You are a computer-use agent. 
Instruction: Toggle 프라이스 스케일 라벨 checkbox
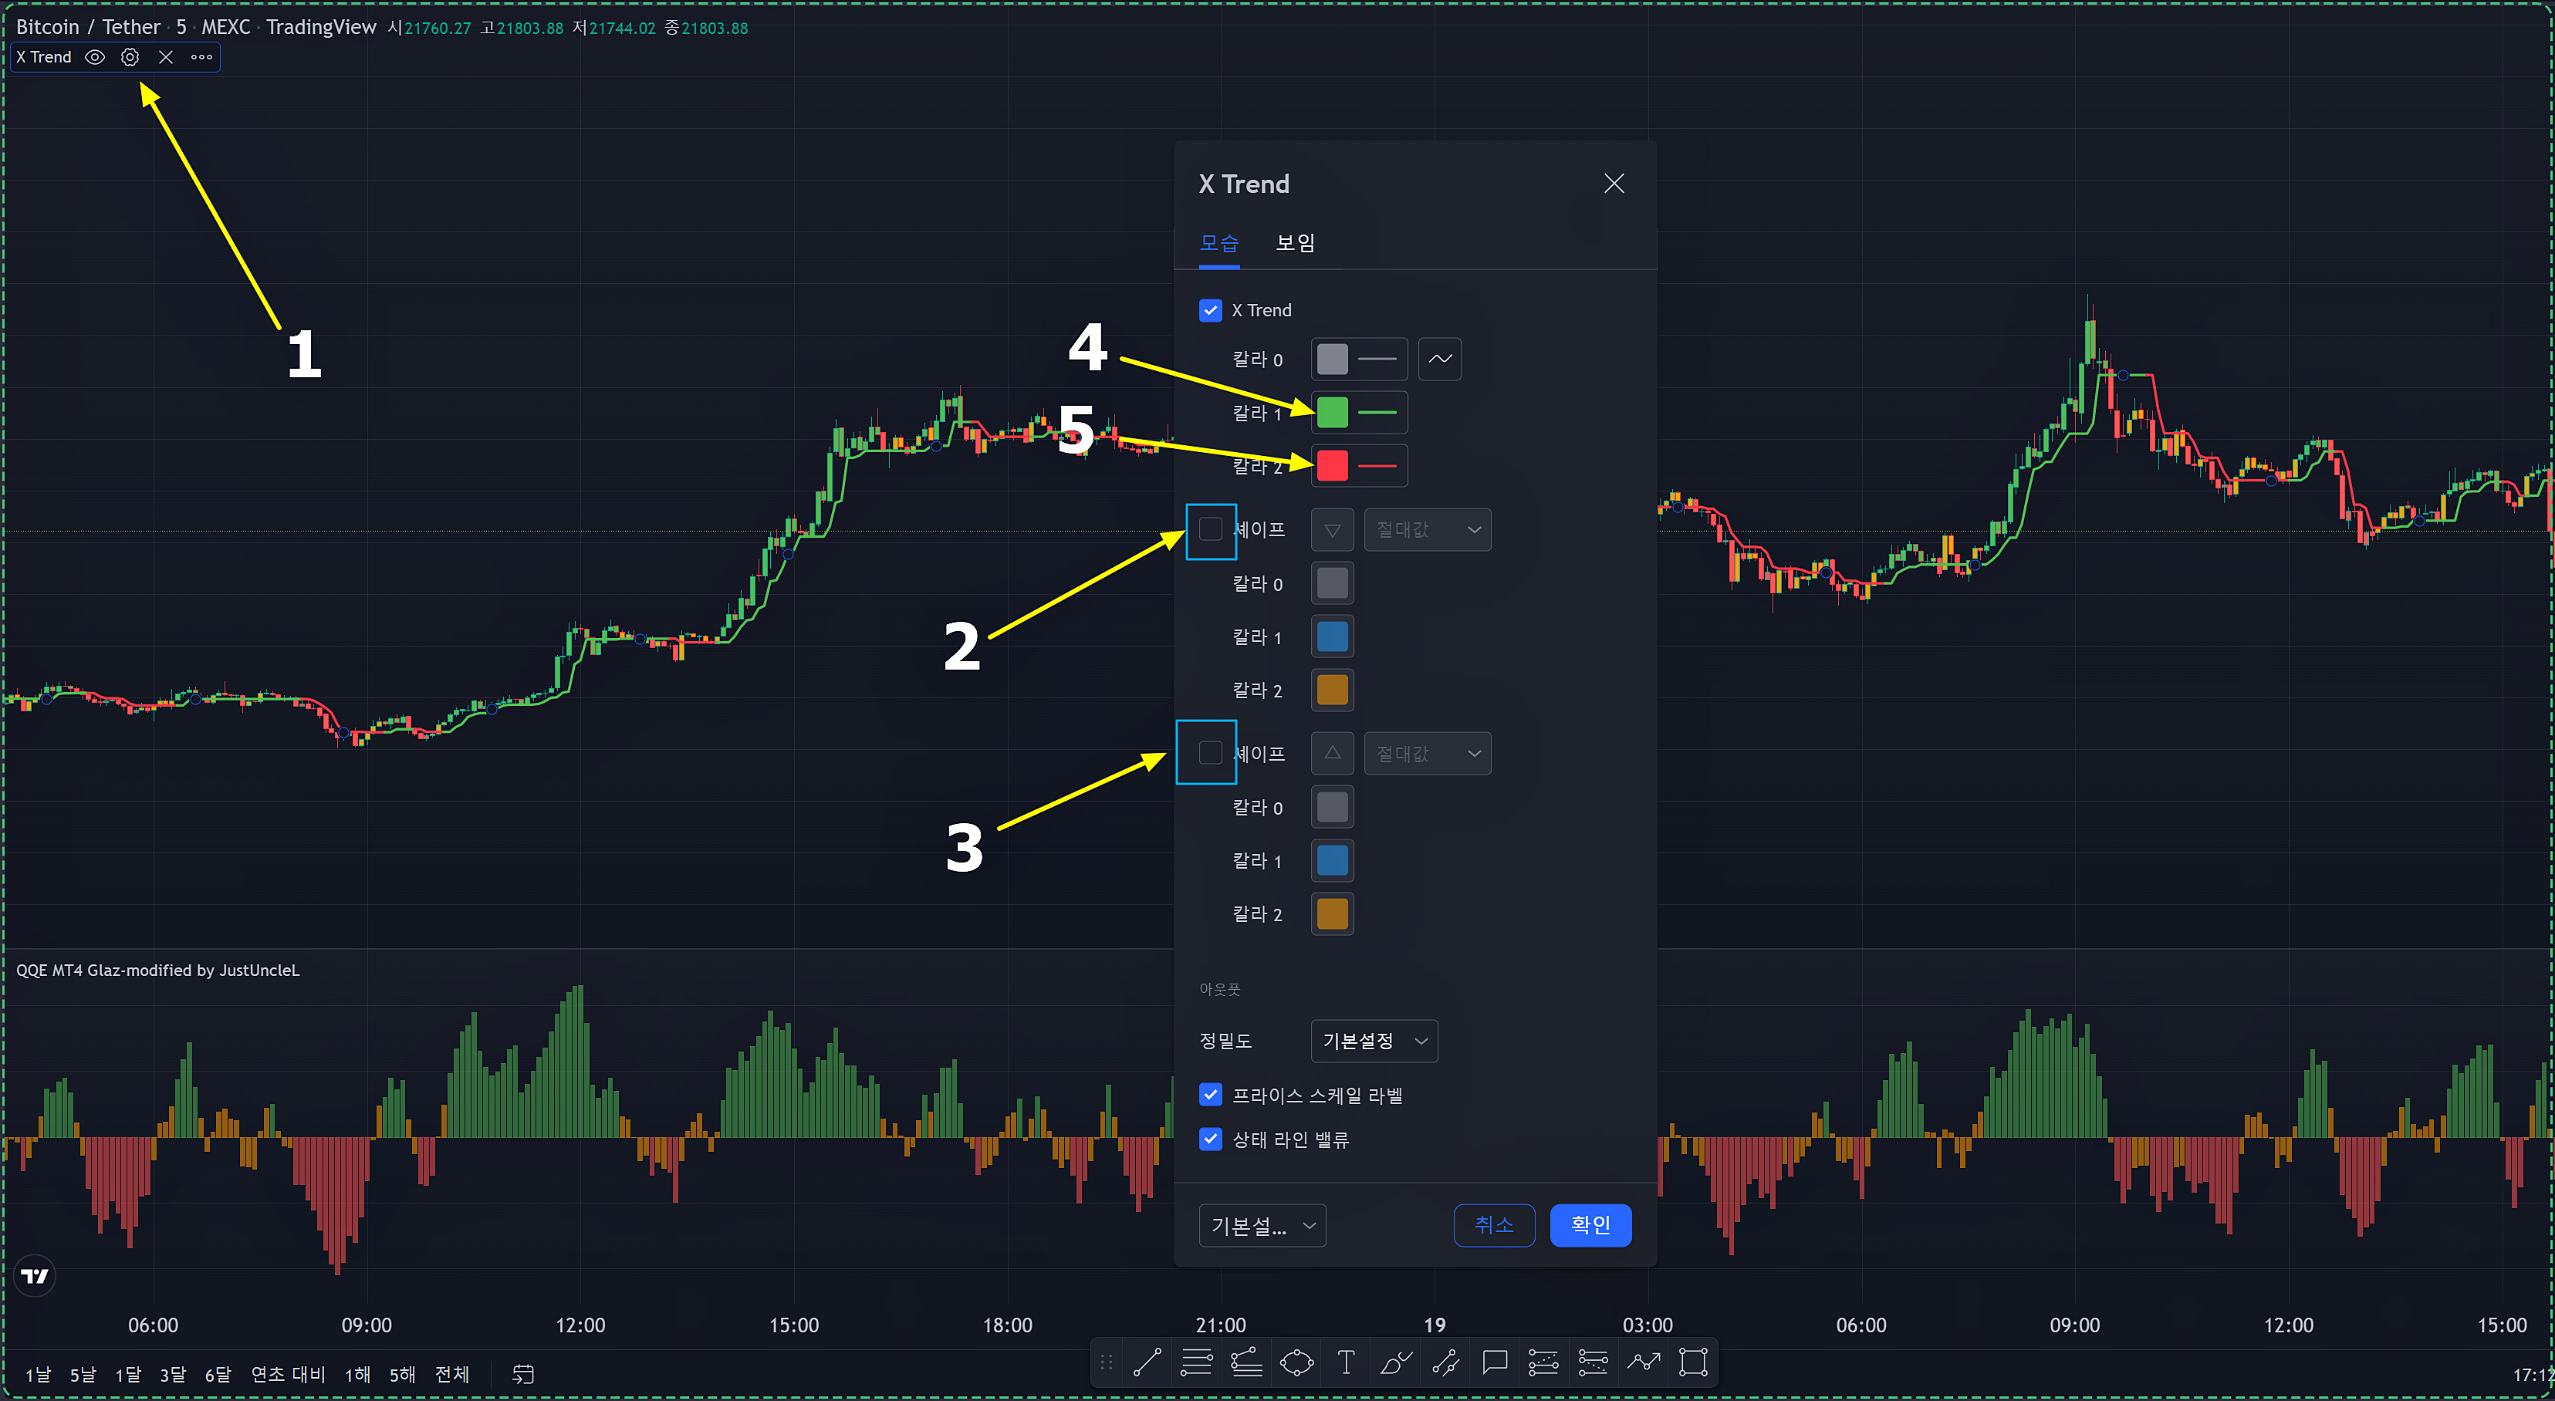pos(1210,1095)
